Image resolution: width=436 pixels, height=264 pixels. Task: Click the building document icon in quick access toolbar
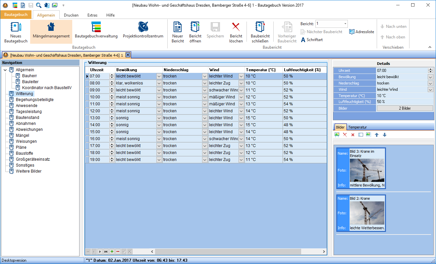47,5
